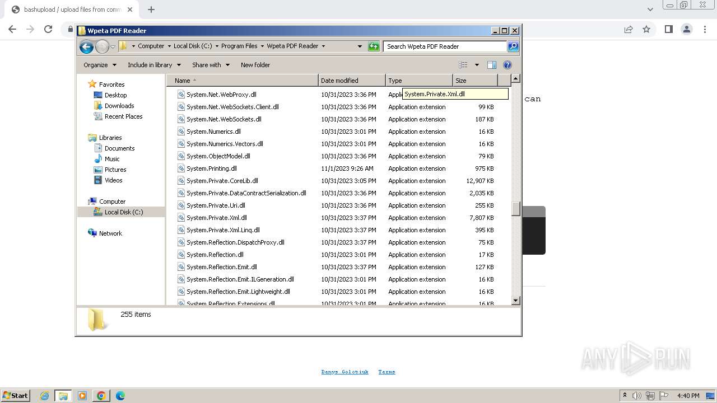Show the preview pane icon
The image size is (717, 403).
(x=491, y=65)
